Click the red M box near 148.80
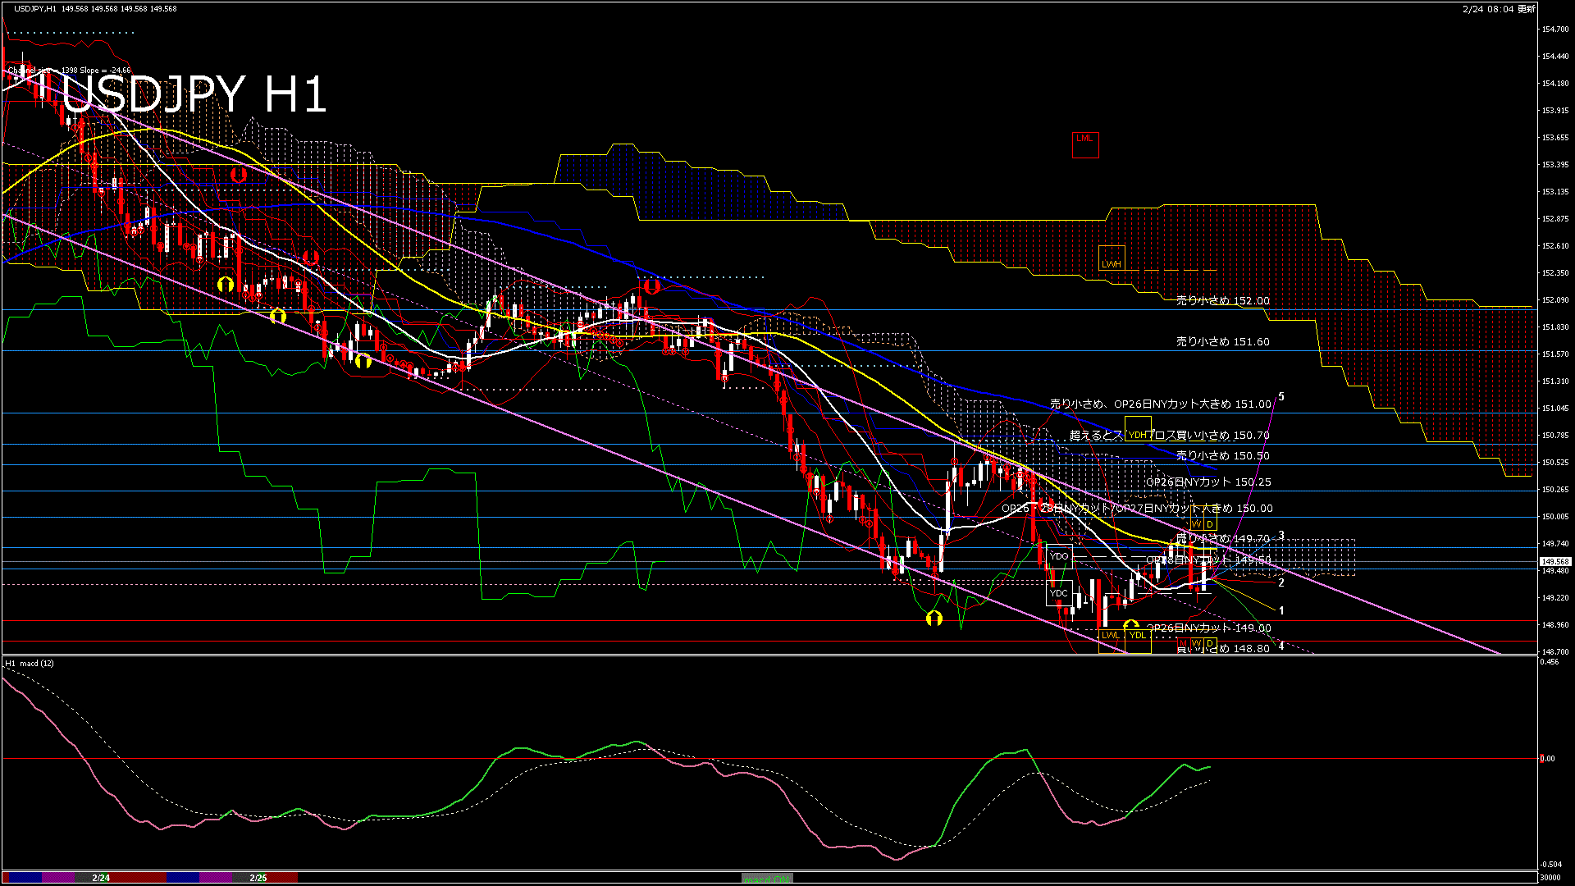Viewport: 1575px width, 886px height. tap(1183, 643)
